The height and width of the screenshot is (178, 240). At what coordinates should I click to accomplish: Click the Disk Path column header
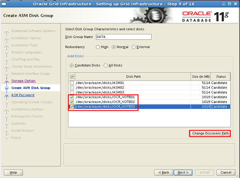(133, 77)
